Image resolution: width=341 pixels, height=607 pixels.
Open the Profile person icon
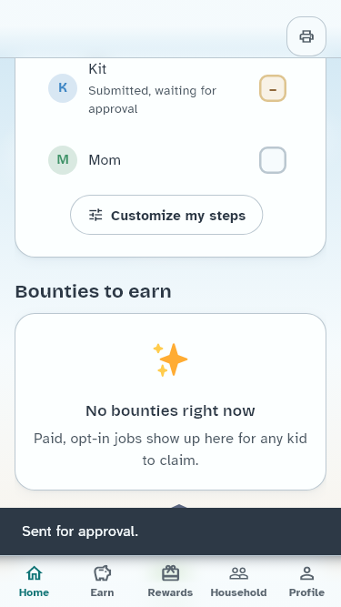(x=306, y=581)
